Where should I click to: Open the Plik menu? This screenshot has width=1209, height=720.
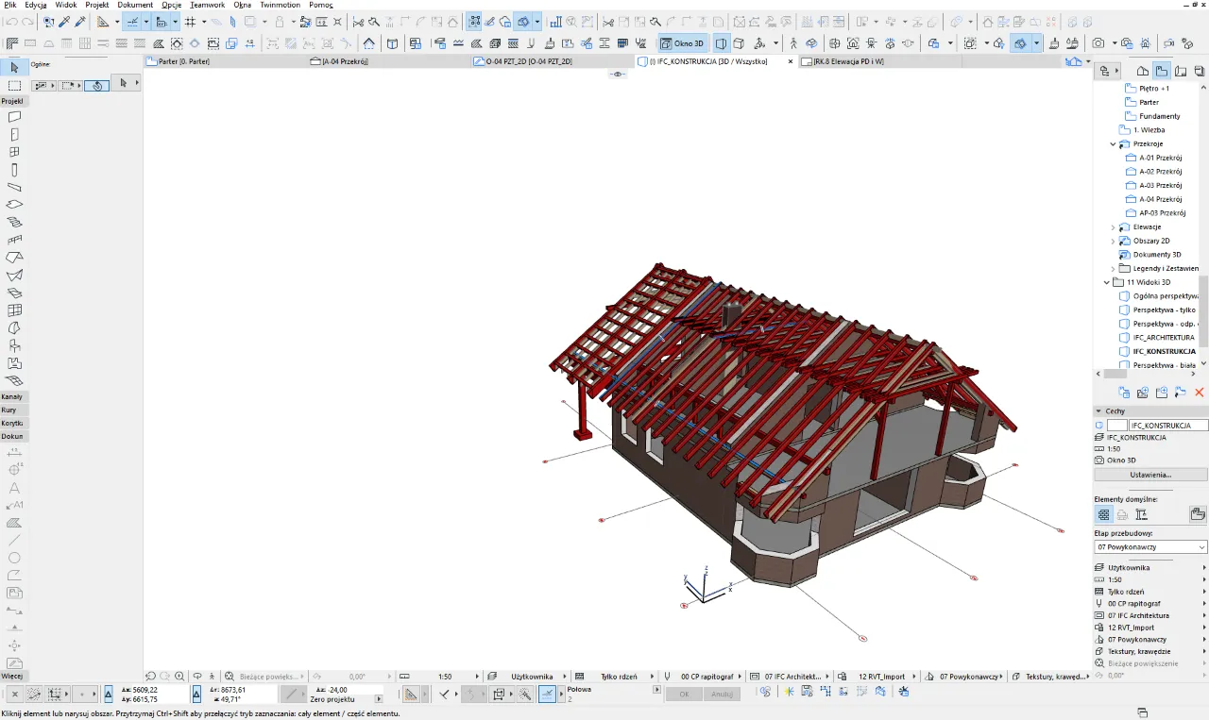10,5
